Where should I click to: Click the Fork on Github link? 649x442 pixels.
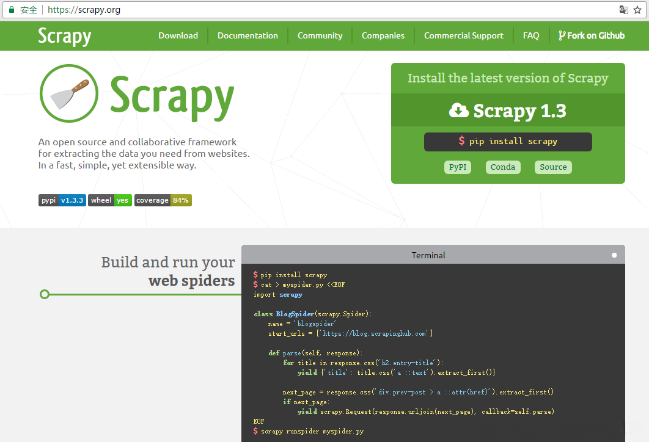(x=592, y=35)
